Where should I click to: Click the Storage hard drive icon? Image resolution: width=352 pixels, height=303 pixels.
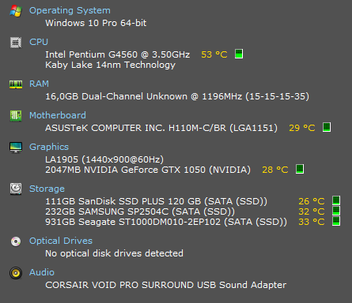pos(16,189)
